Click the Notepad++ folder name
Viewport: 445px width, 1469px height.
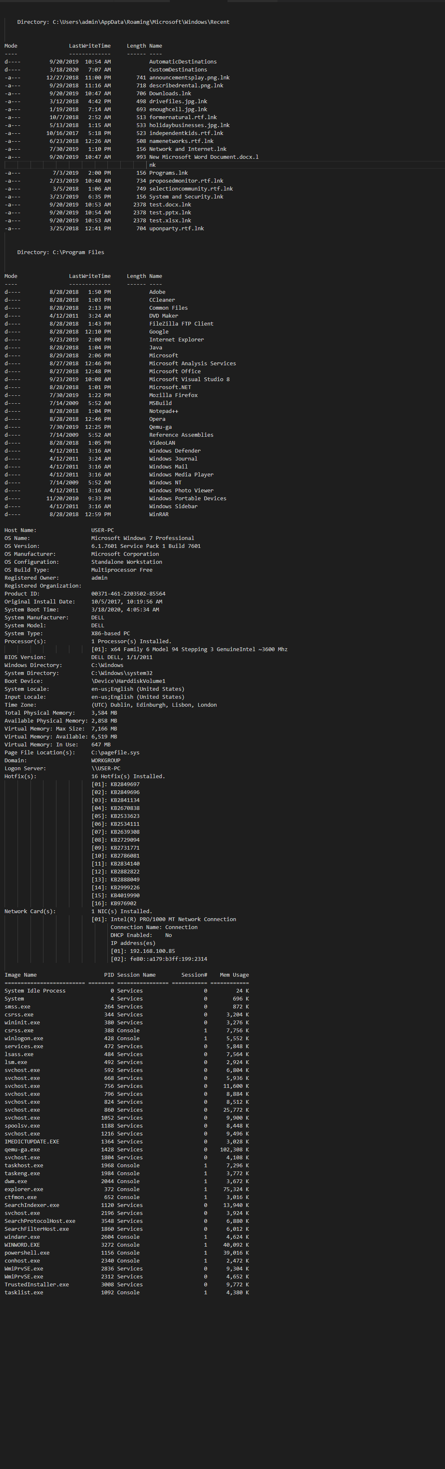coord(163,411)
